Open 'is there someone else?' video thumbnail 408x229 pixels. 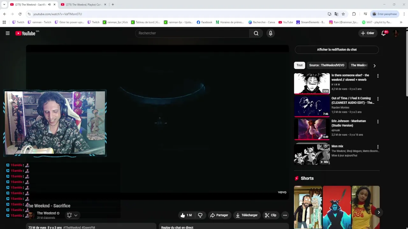click(312, 83)
